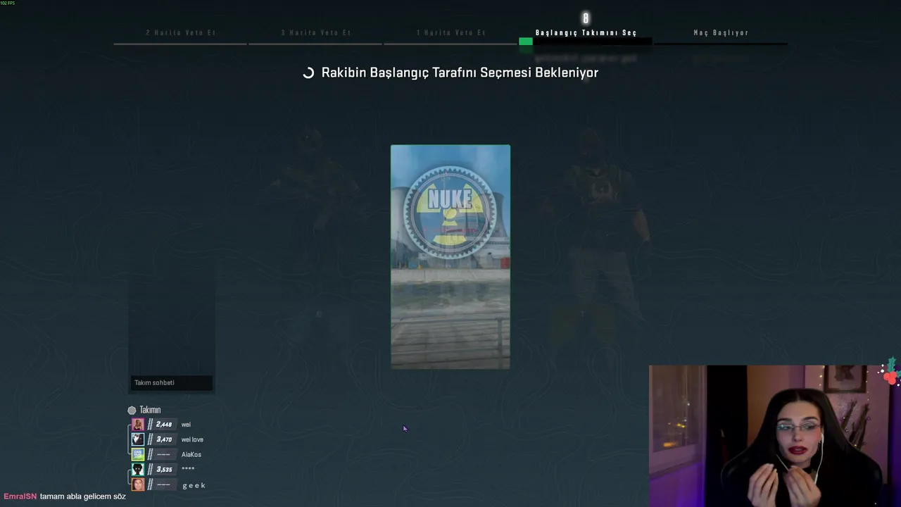Viewport: 901px width, 507px height.
Task: Click the 3,535 rating badge
Action: click(x=164, y=469)
